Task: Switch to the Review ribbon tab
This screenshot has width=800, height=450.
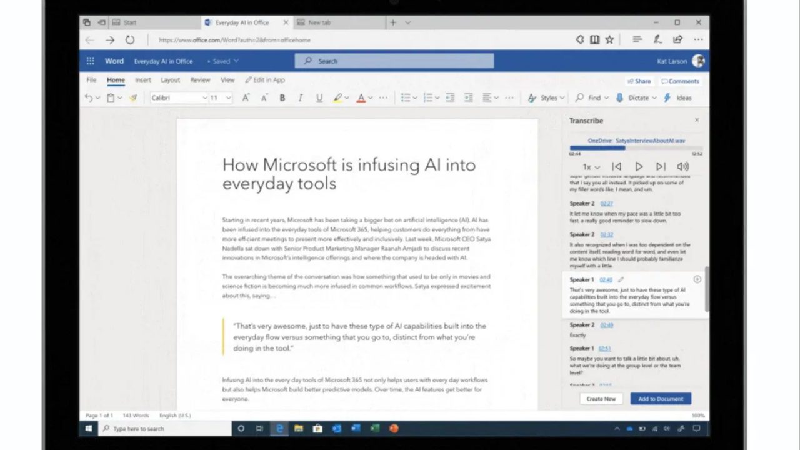Action: click(x=200, y=80)
